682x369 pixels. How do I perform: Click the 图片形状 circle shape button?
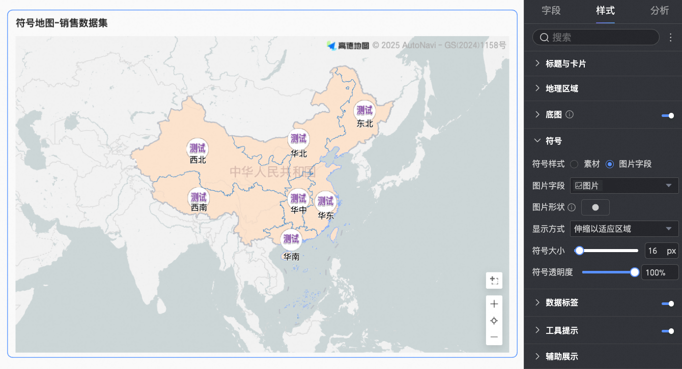pos(595,207)
